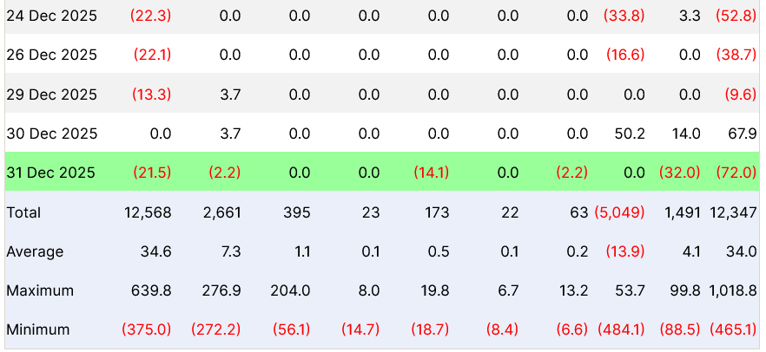The width and height of the screenshot is (766, 352).
Task: Select the 12,568 total value
Action: click(x=149, y=212)
